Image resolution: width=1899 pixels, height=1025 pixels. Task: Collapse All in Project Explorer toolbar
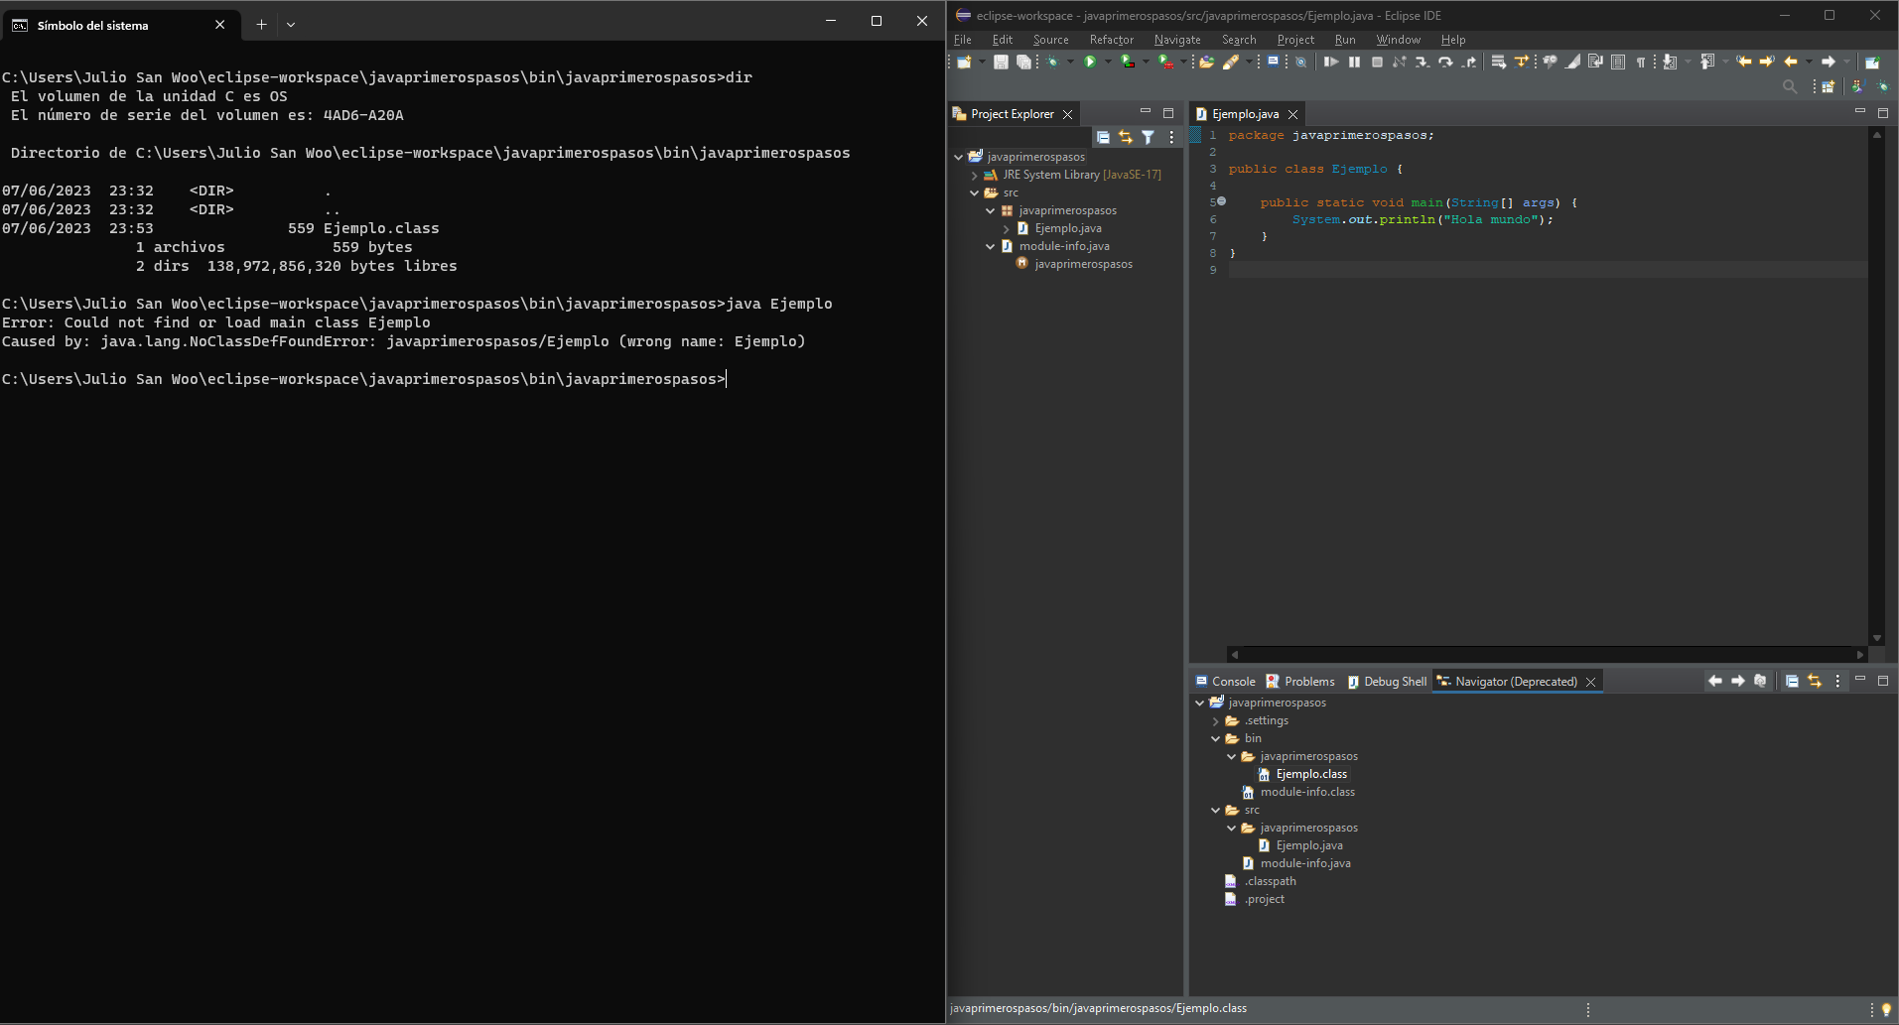click(x=1103, y=137)
